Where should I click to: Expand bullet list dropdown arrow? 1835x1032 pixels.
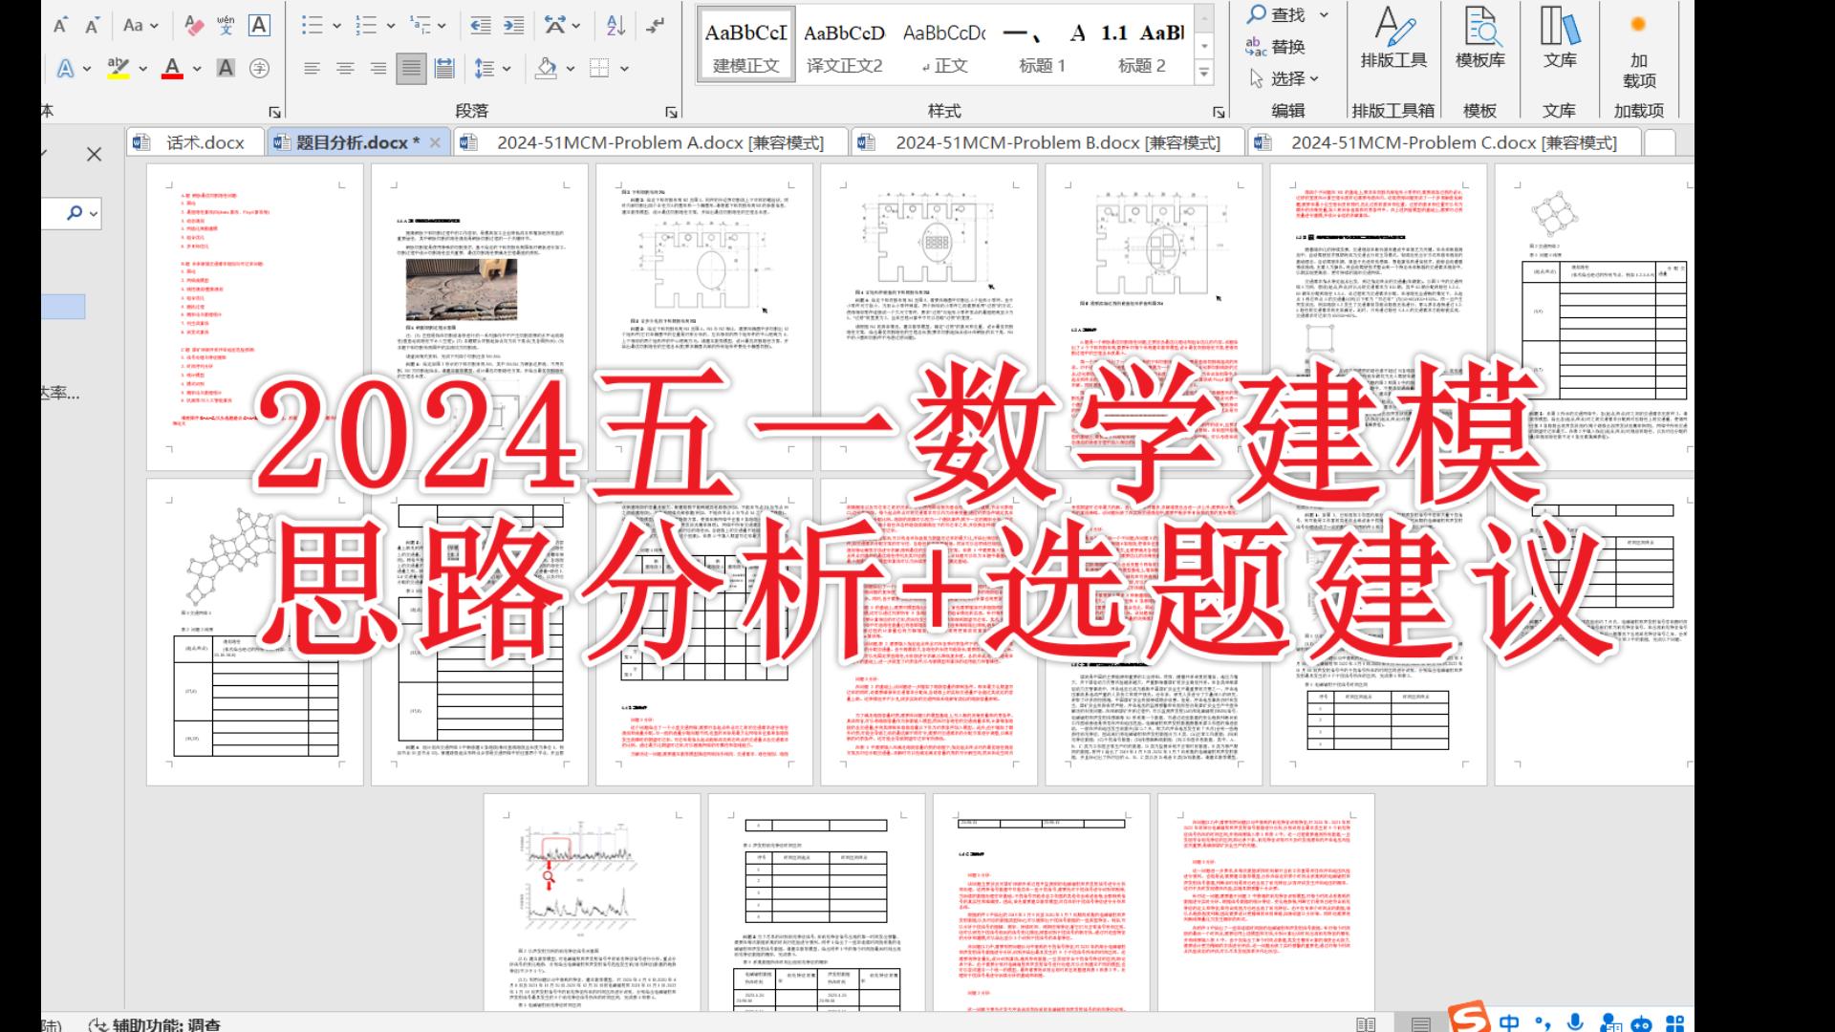tap(336, 27)
